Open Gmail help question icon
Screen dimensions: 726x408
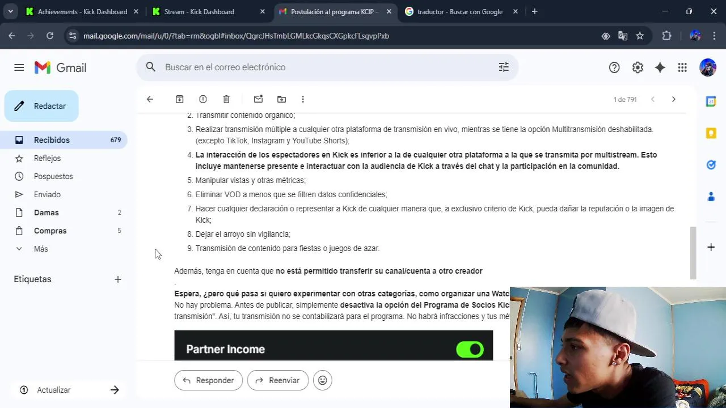click(614, 67)
